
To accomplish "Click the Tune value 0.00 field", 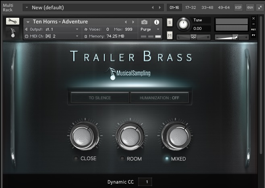I will pyautogui.click(x=201, y=29).
